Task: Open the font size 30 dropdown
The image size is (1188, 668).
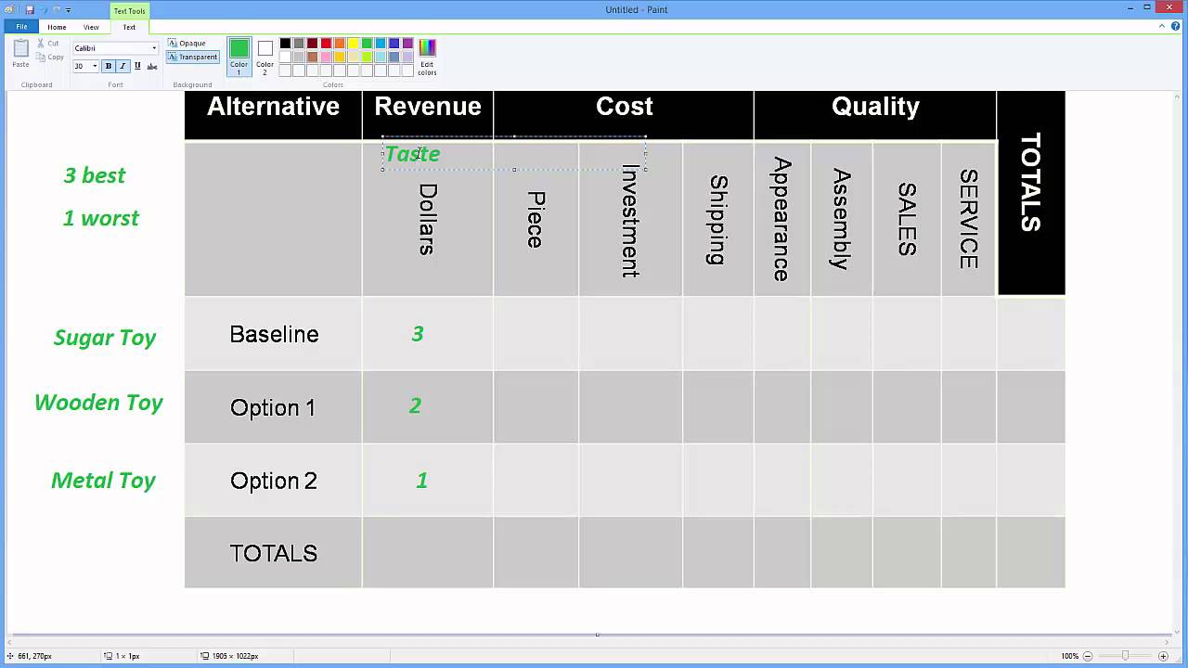Action: pyautogui.click(x=95, y=66)
